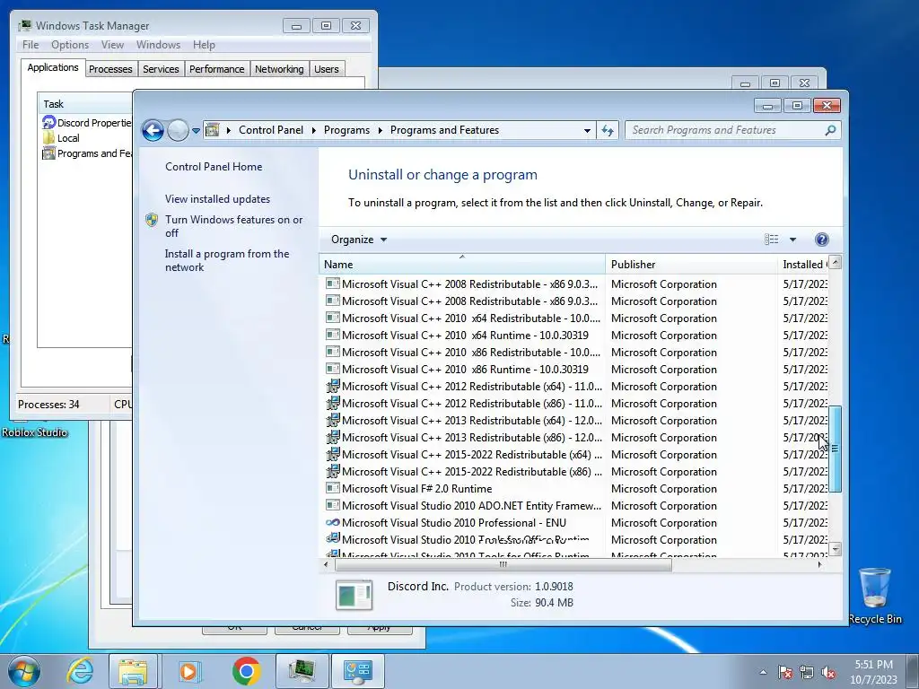Click the horizontal scrollbar thumb of the program list
919x689 pixels.
pos(503,565)
